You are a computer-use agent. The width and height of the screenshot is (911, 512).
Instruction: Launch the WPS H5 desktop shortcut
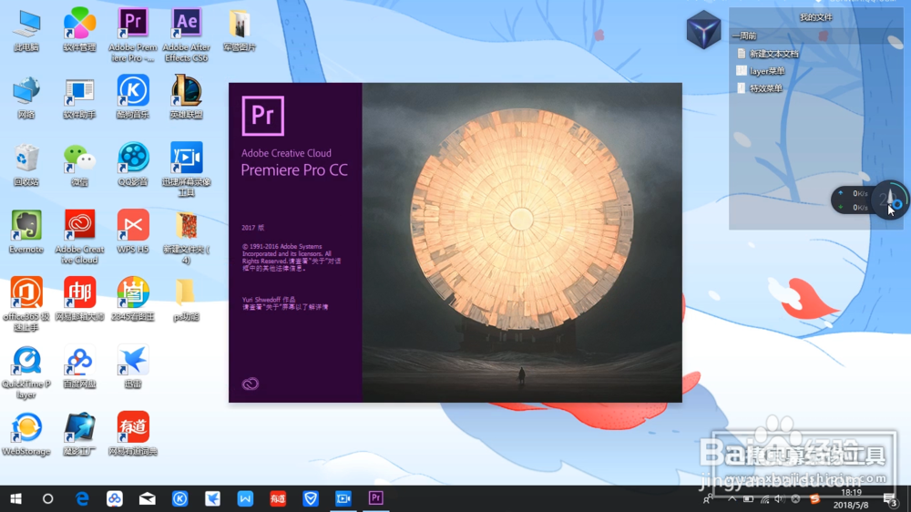click(132, 232)
